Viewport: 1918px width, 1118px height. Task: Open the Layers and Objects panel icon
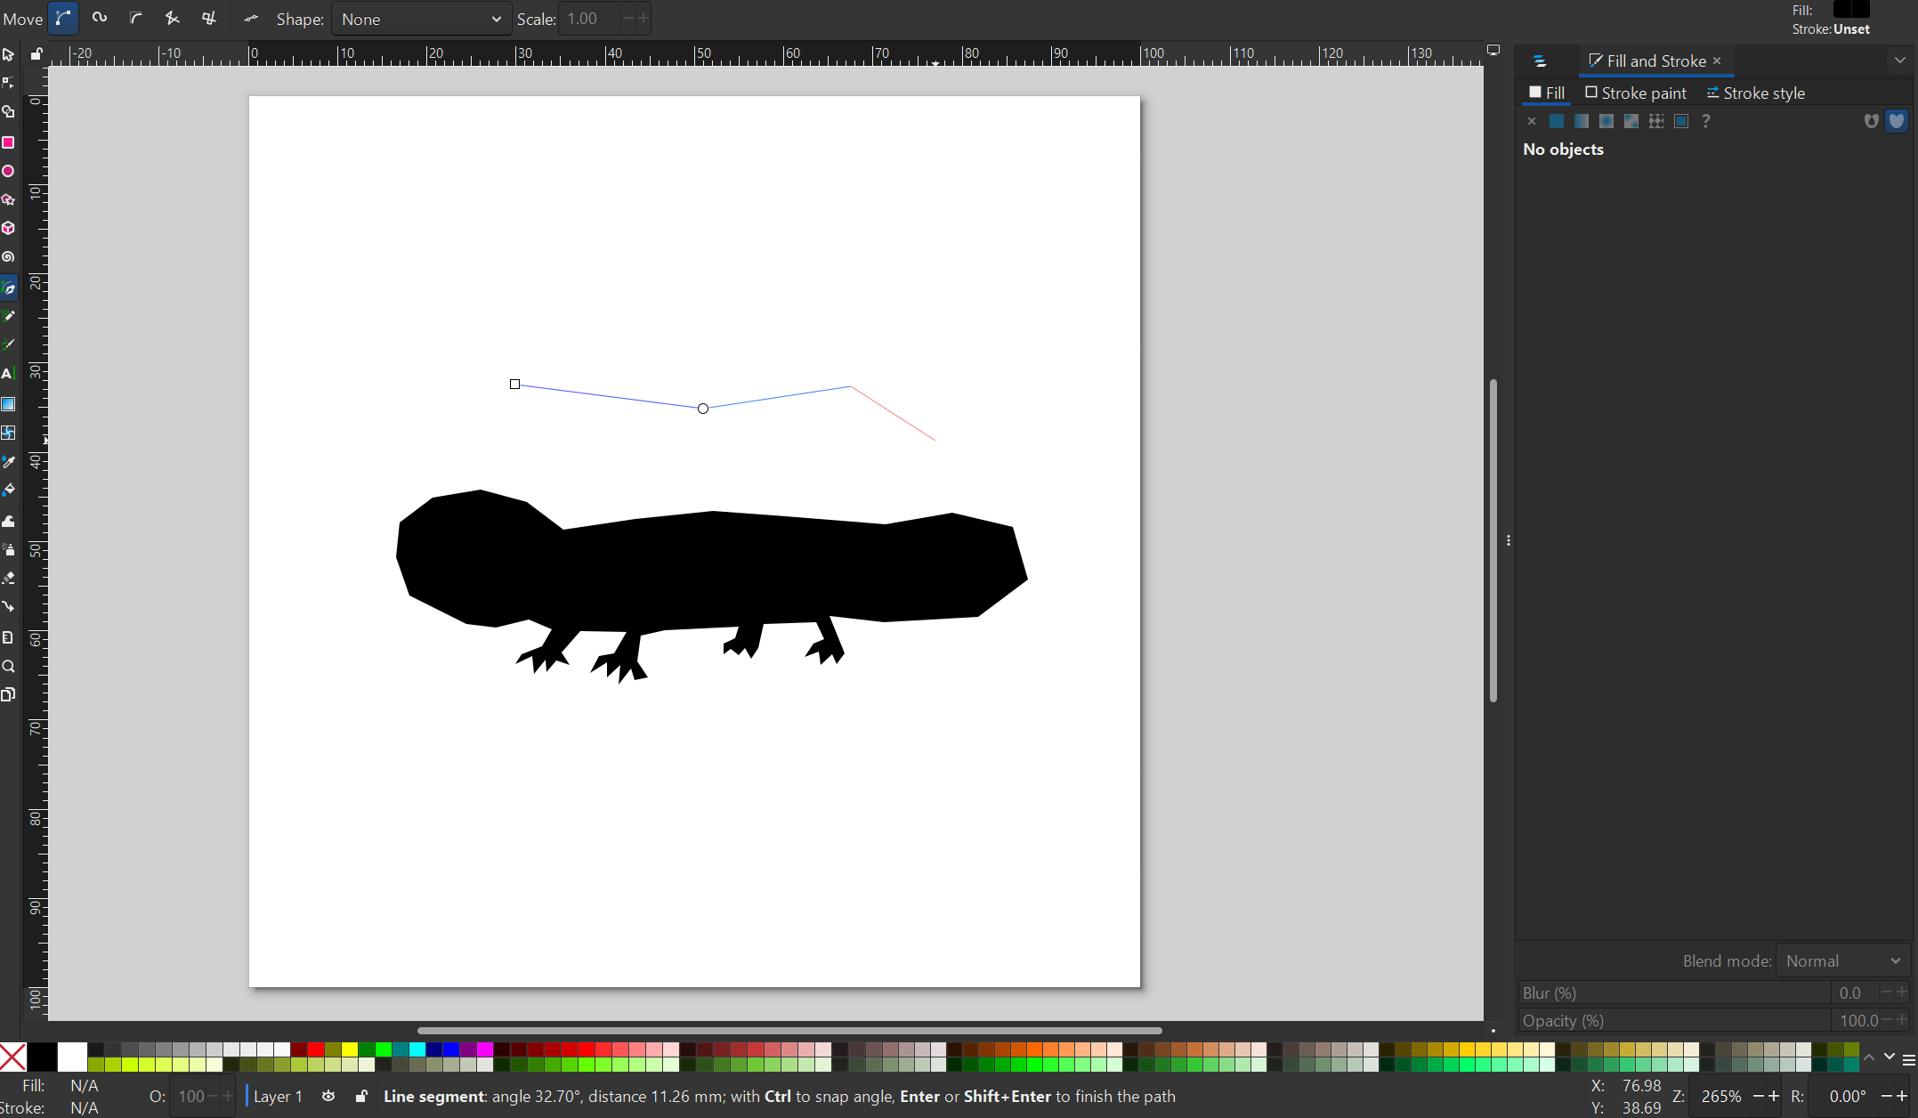pos(1540,61)
